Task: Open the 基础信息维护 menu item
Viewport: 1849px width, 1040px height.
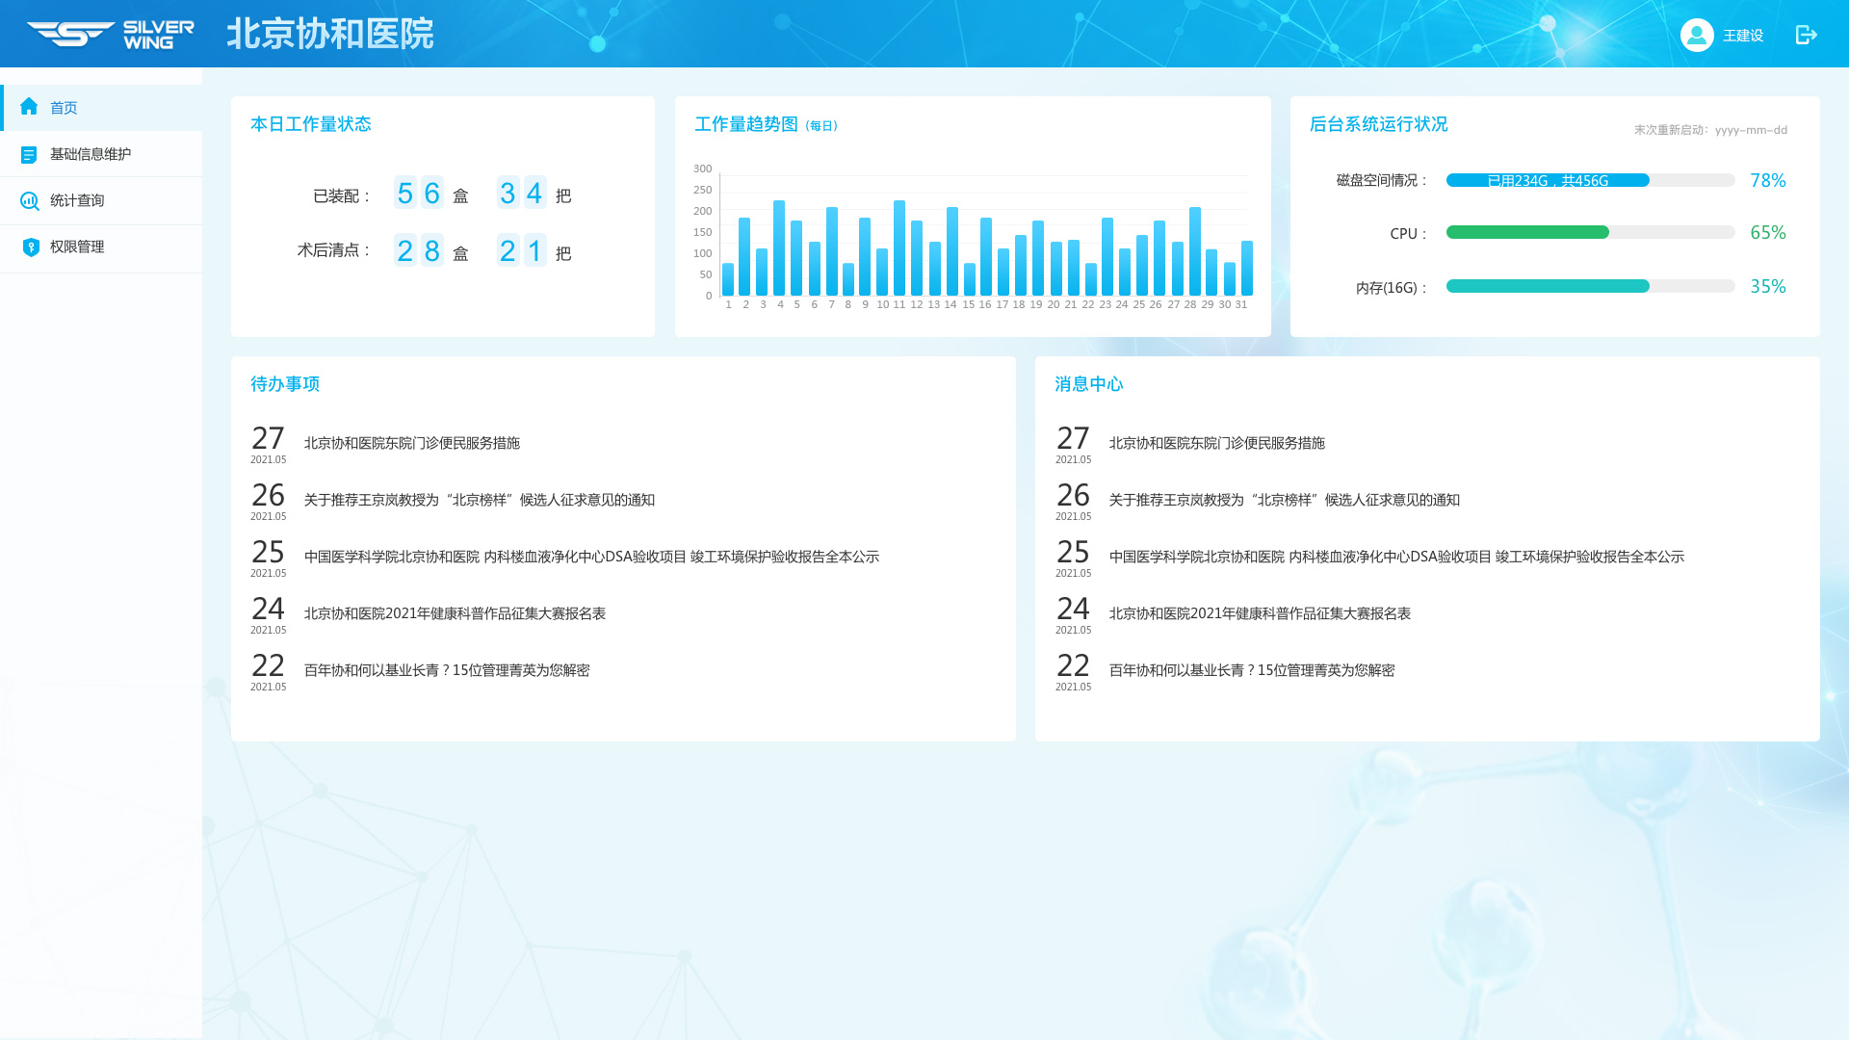Action: click(x=91, y=154)
